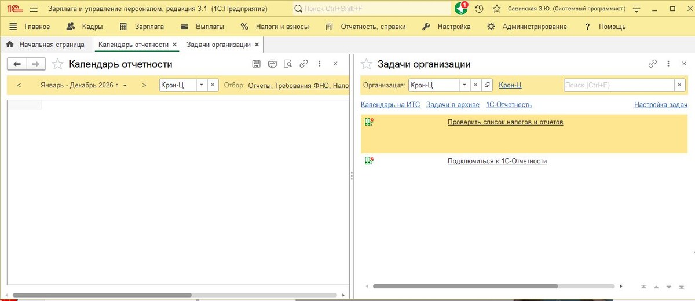Add Задачи организации to favorites star
The image size is (695, 301).
367,64
